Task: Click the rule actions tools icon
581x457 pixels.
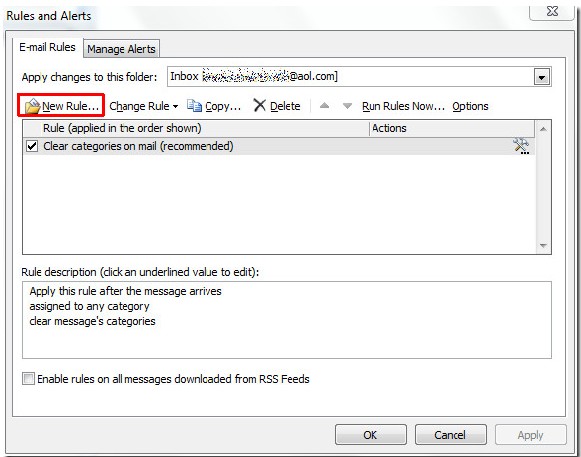Action: click(521, 146)
